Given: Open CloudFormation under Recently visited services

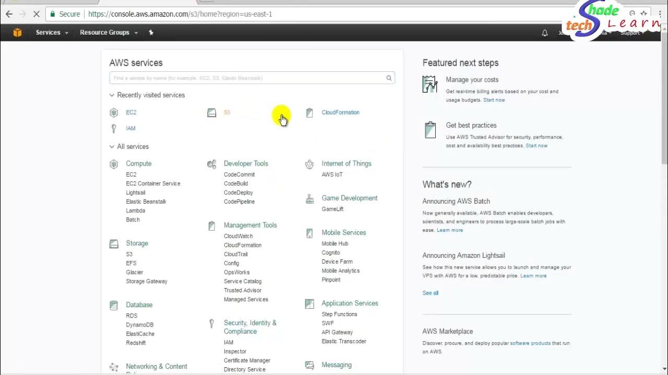Looking at the screenshot, I should coord(340,113).
